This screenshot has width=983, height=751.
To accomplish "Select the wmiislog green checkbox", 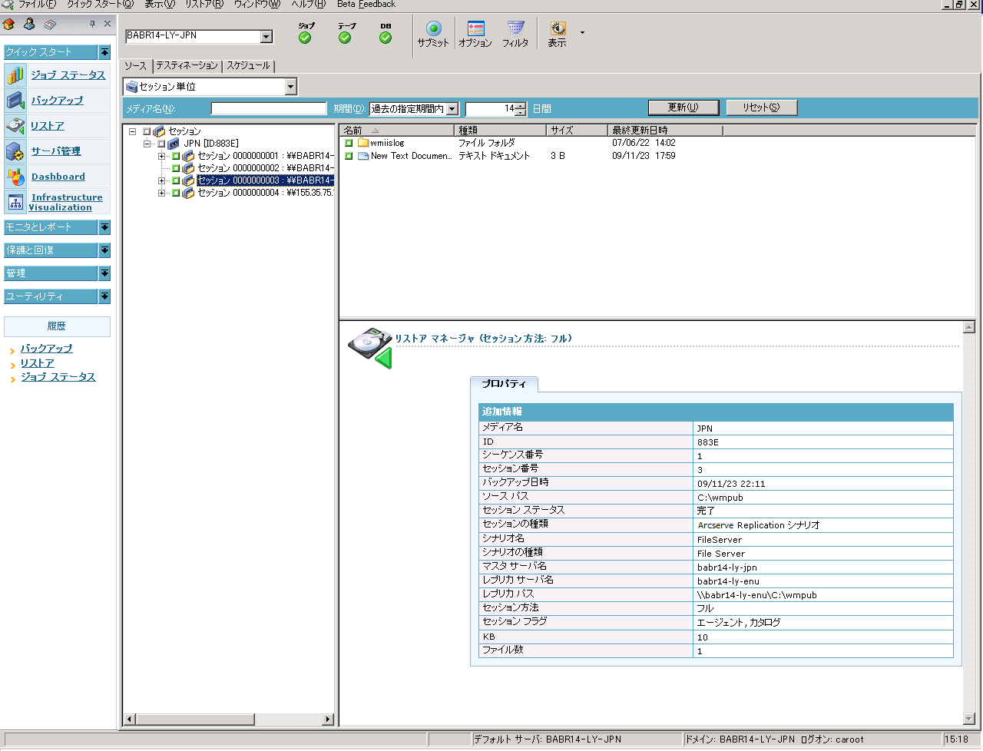I will (x=349, y=143).
